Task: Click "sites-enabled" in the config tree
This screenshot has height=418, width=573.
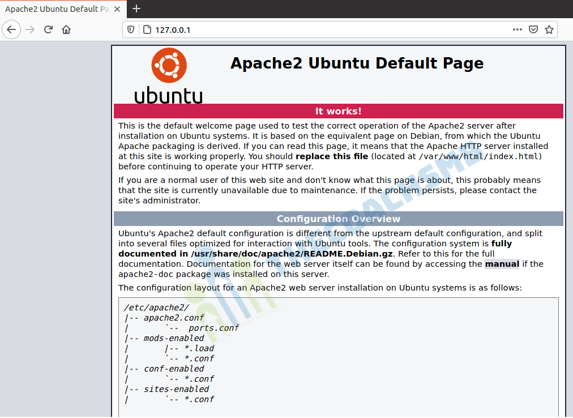Action: [x=176, y=390]
